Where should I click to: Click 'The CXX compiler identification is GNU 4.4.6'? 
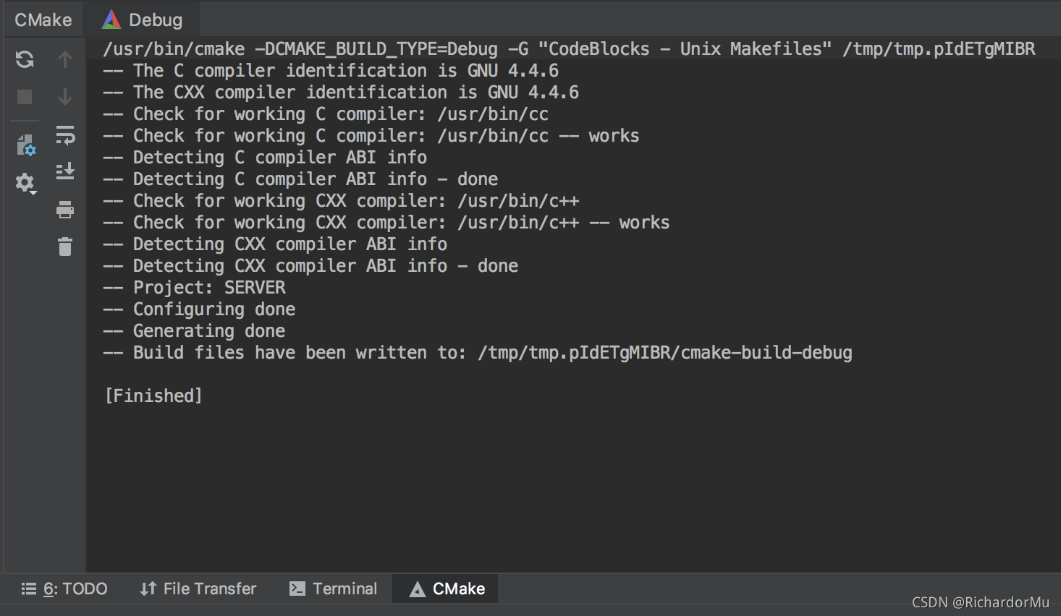point(341,92)
